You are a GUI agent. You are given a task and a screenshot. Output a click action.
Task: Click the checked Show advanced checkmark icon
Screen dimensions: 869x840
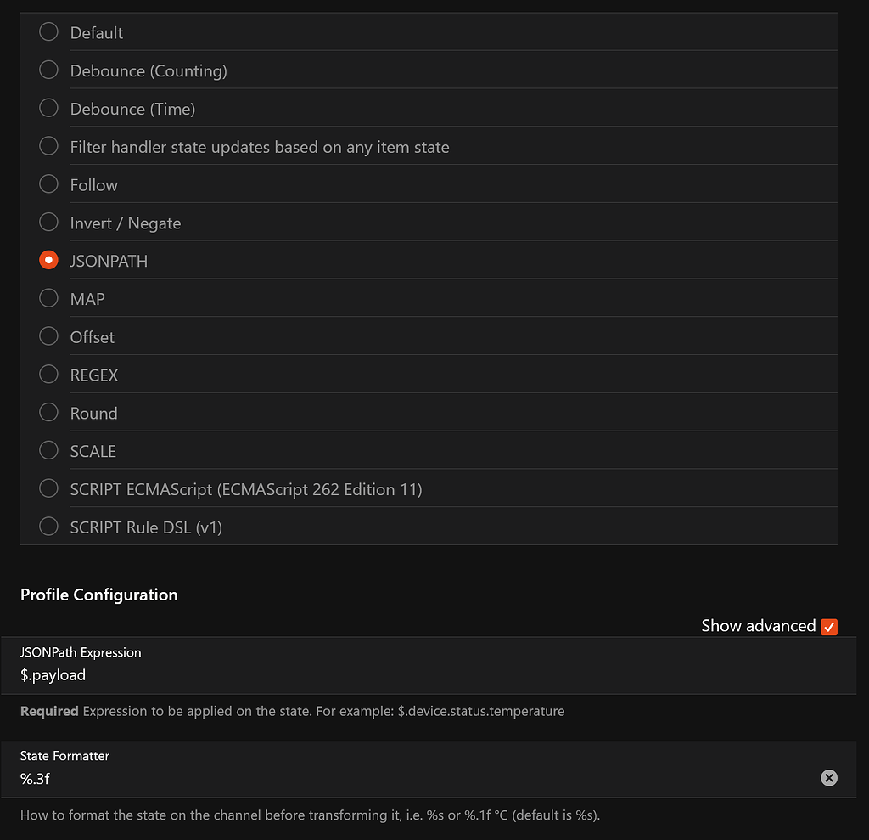(828, 626)
